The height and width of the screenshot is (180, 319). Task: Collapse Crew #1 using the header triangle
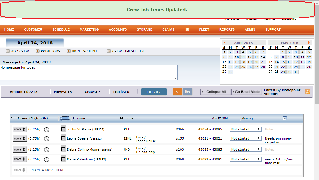12,118
